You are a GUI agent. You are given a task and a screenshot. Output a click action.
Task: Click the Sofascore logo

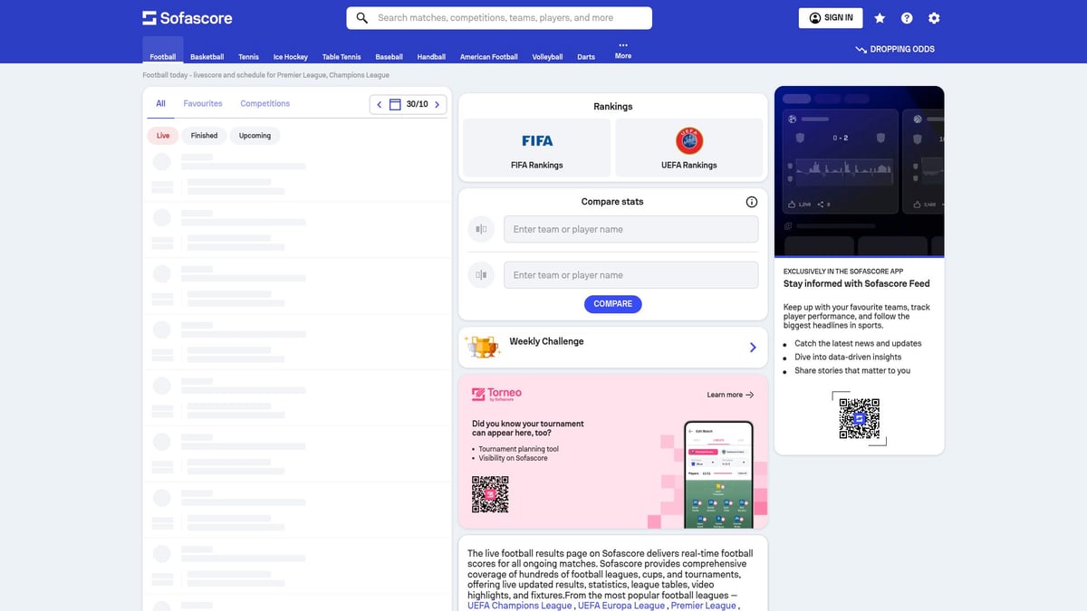click(187, 17)
